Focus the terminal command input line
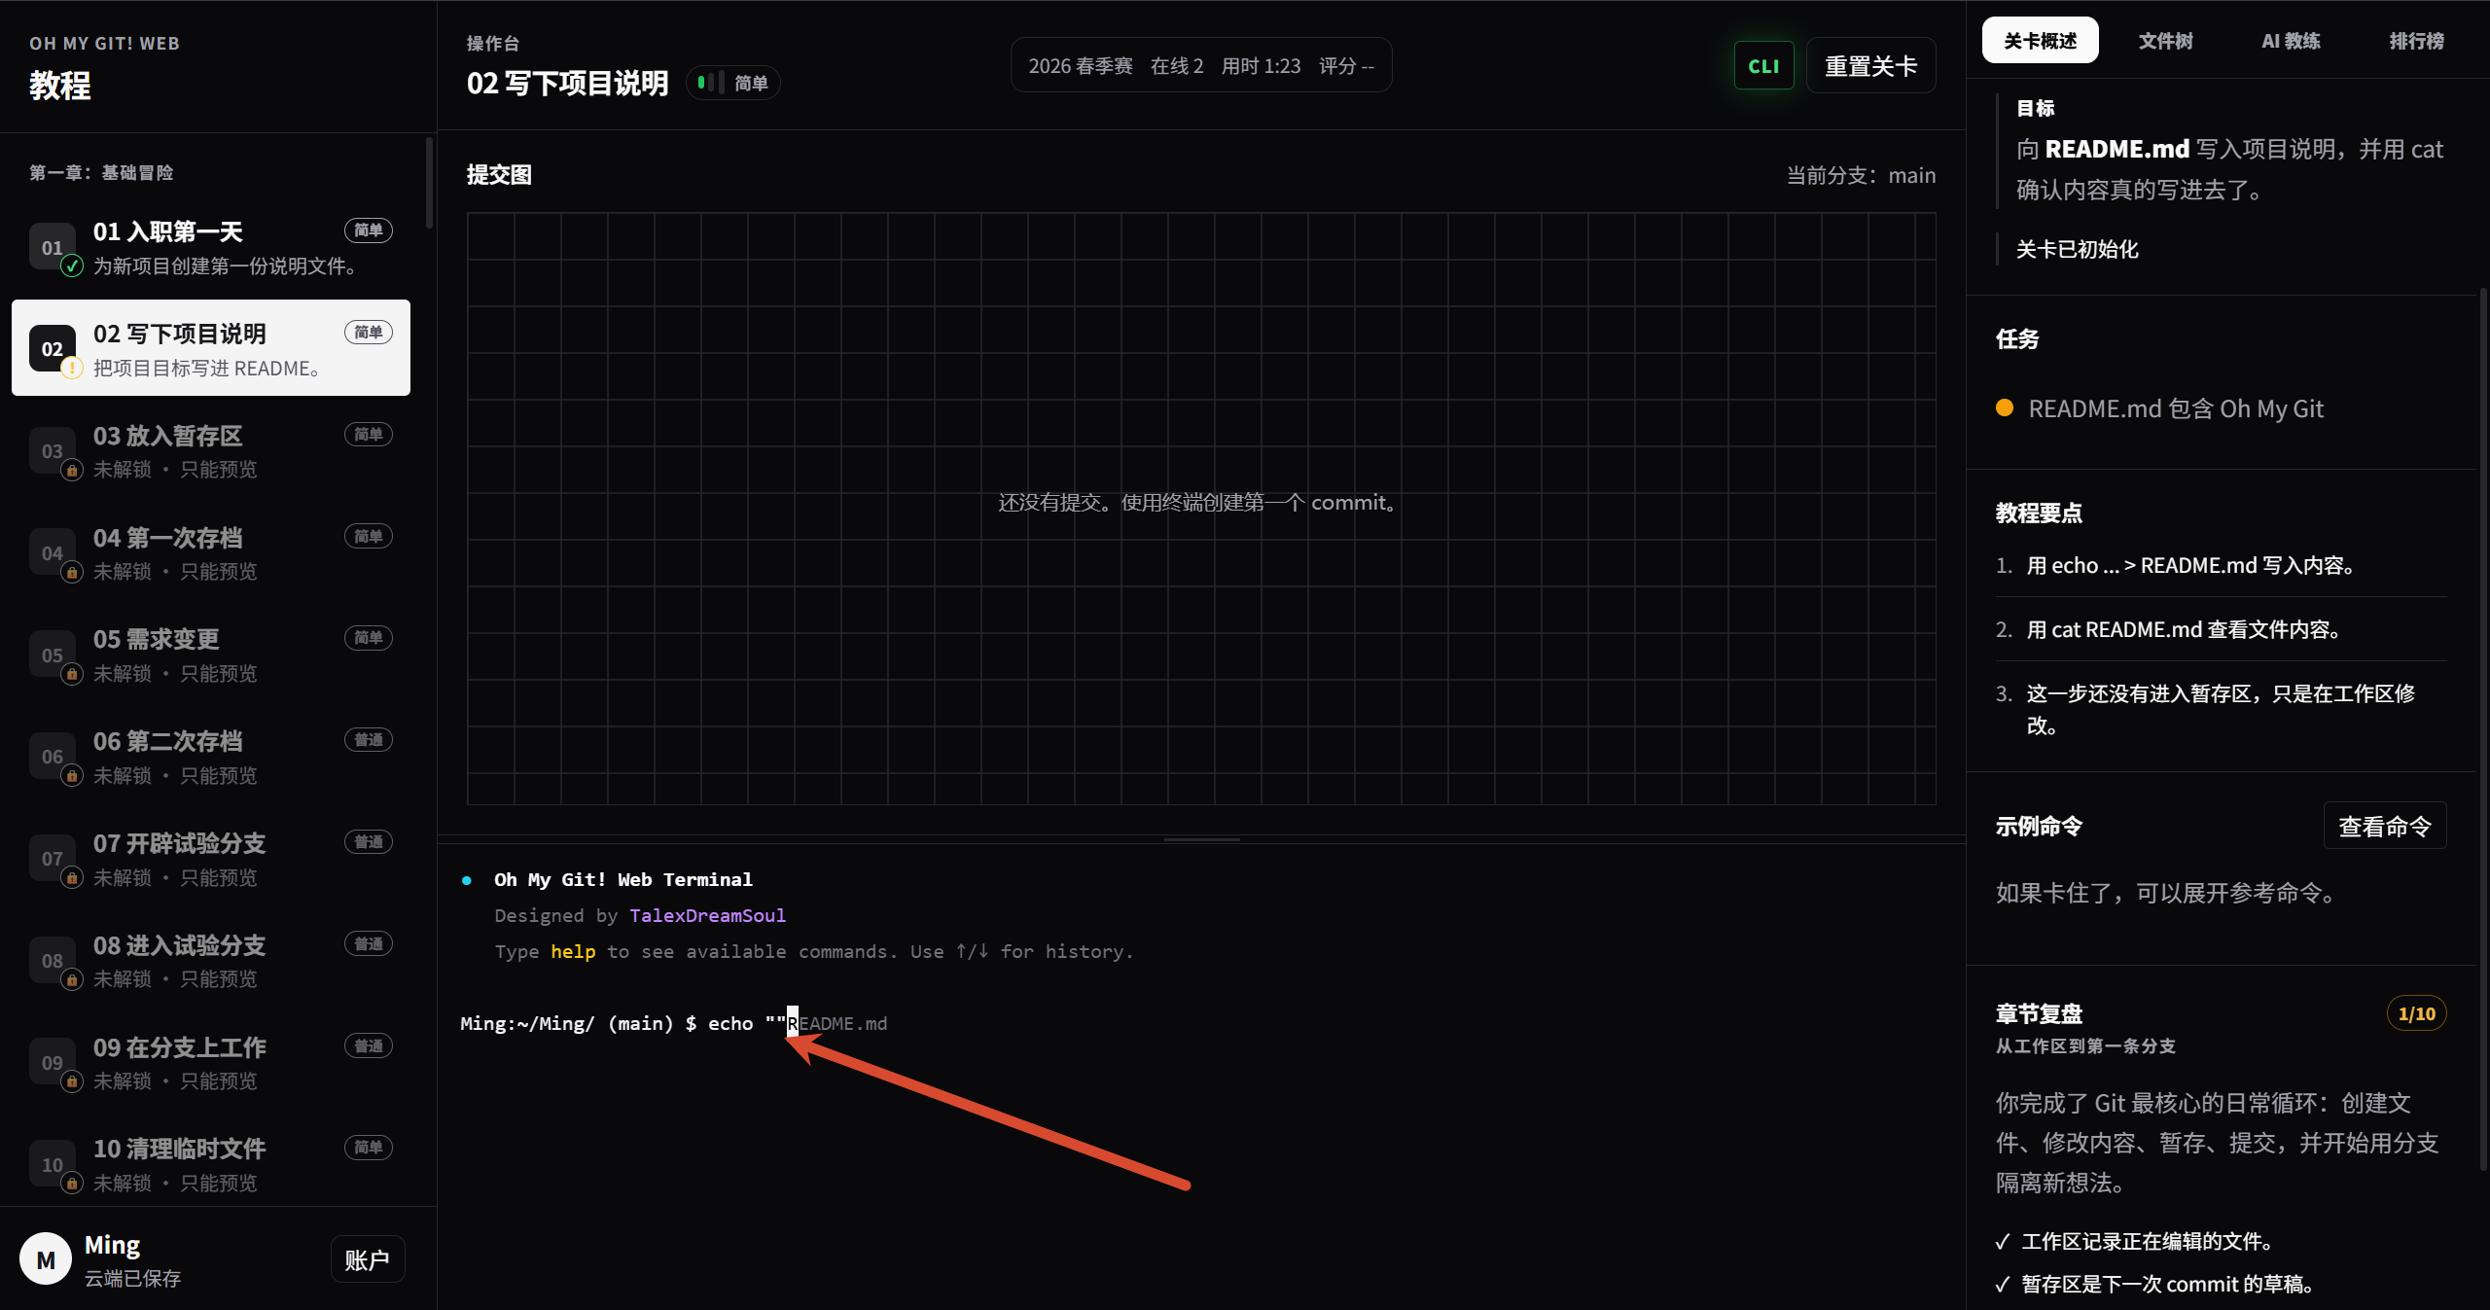The width and height of the screenshot is (2490, 1310). (1201, 1023)
